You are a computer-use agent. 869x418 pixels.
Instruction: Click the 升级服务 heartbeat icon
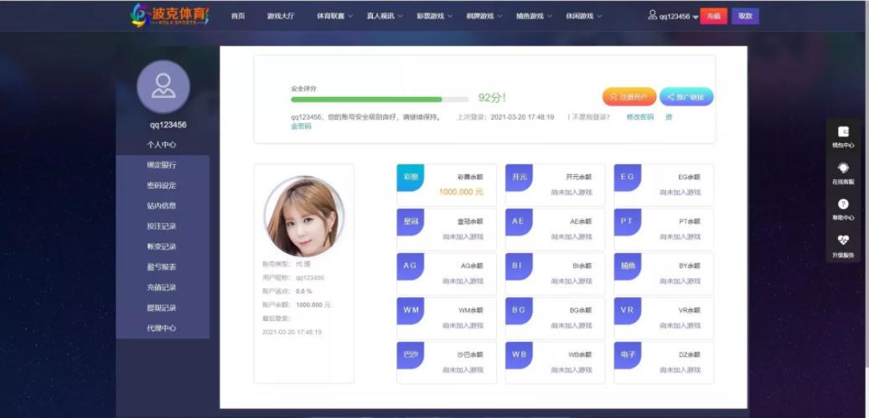click(x=843, y=240)
